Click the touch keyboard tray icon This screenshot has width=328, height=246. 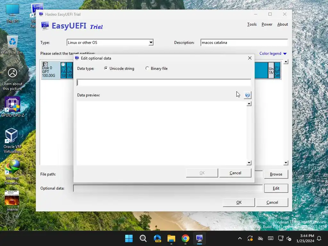coord(270,238)
